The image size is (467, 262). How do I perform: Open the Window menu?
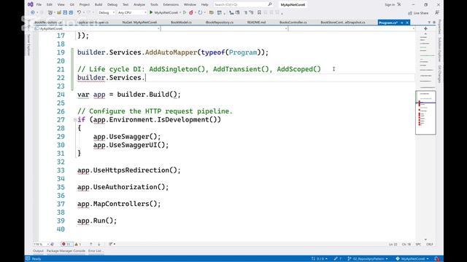click(x=190, y=5)
